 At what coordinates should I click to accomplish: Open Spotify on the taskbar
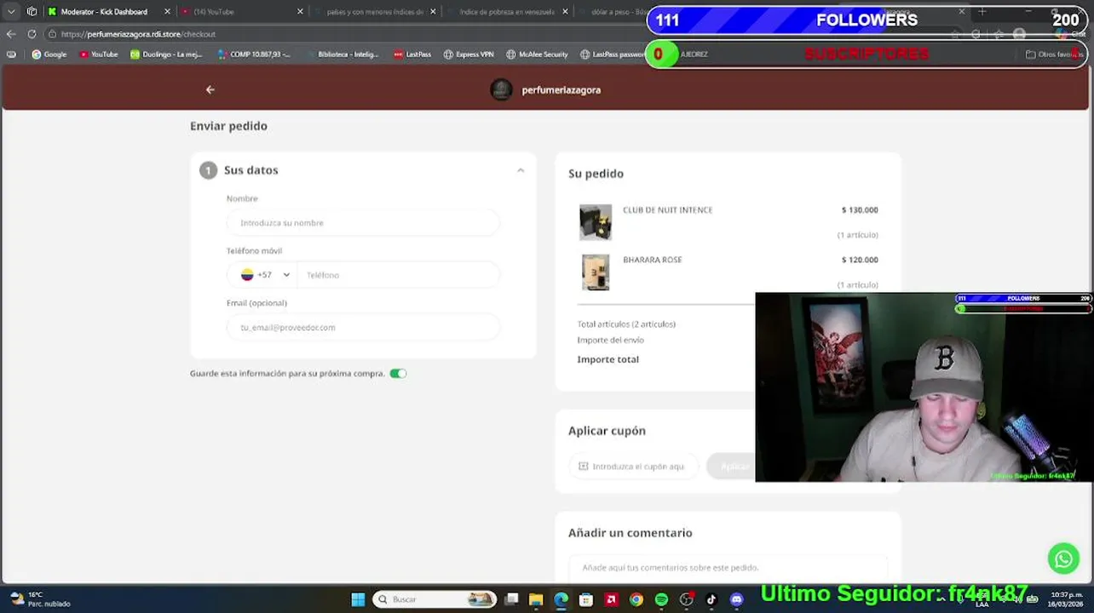(661, 599)
